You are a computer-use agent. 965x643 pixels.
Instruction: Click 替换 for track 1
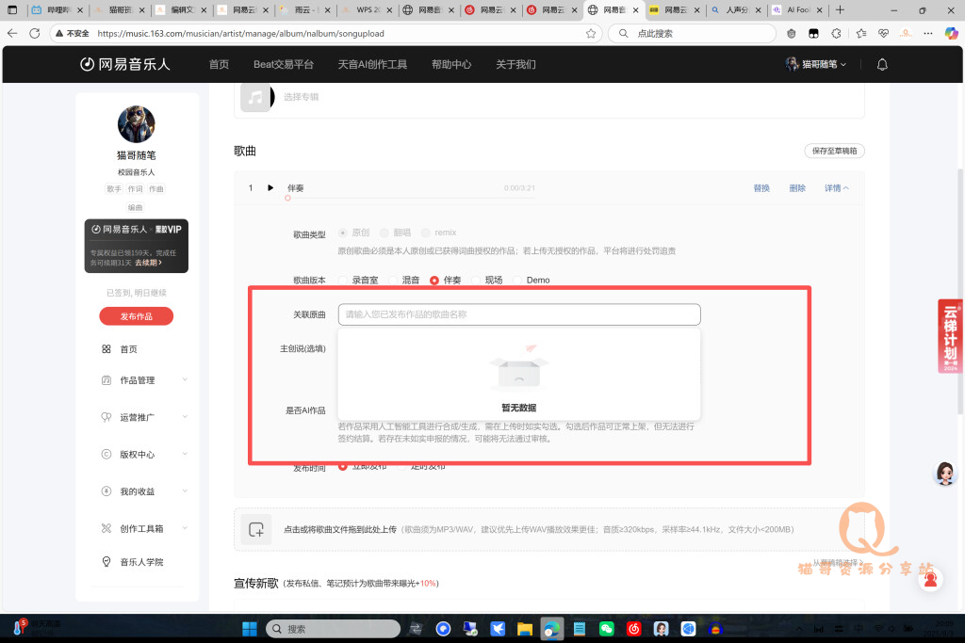(x=761, y=188)
